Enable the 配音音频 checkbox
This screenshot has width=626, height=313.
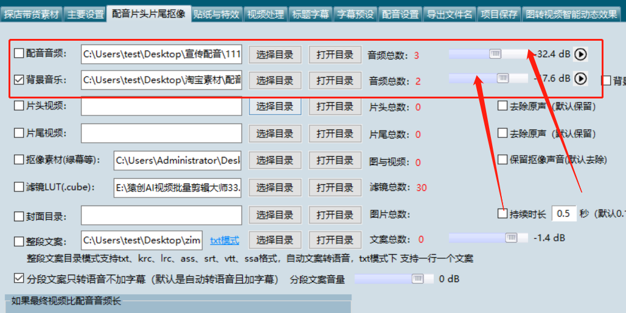coord(19,53)
